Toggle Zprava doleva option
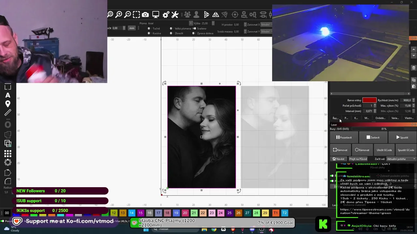This screenshot has height=234, width=417. click(194, 33)
